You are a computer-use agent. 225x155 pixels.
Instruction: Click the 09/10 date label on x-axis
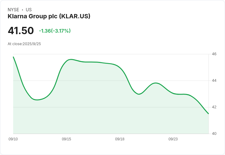tap(13, 139)
